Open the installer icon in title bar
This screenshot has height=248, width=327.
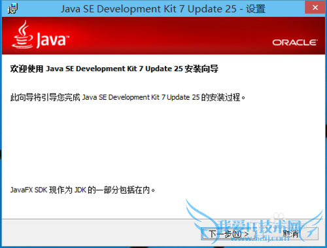[12, 8]
